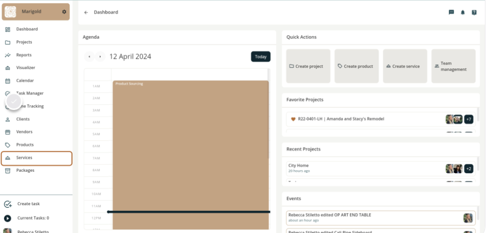Click the first member avatar on City Home
This screenshot has height=233, width=487.
[449, 169]
